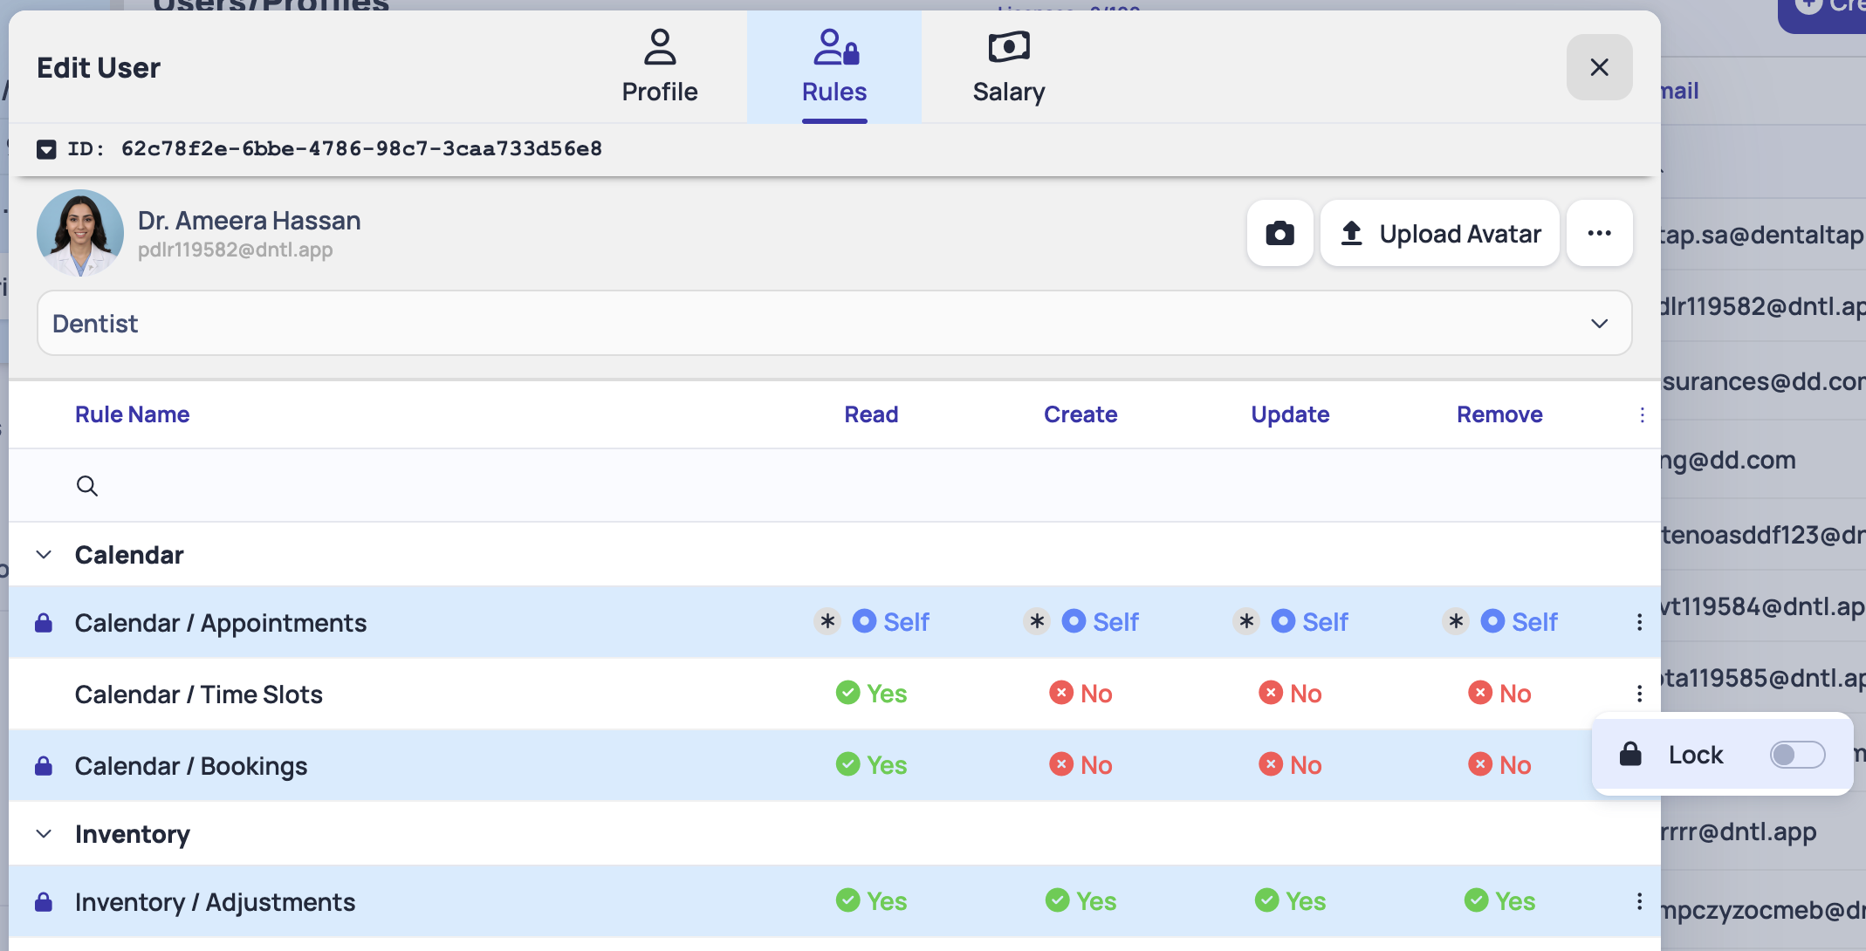Screen dimensions: 1866x951
Task: Select Self radio under Read for Appointments
Action: click(x=864, y=621)
